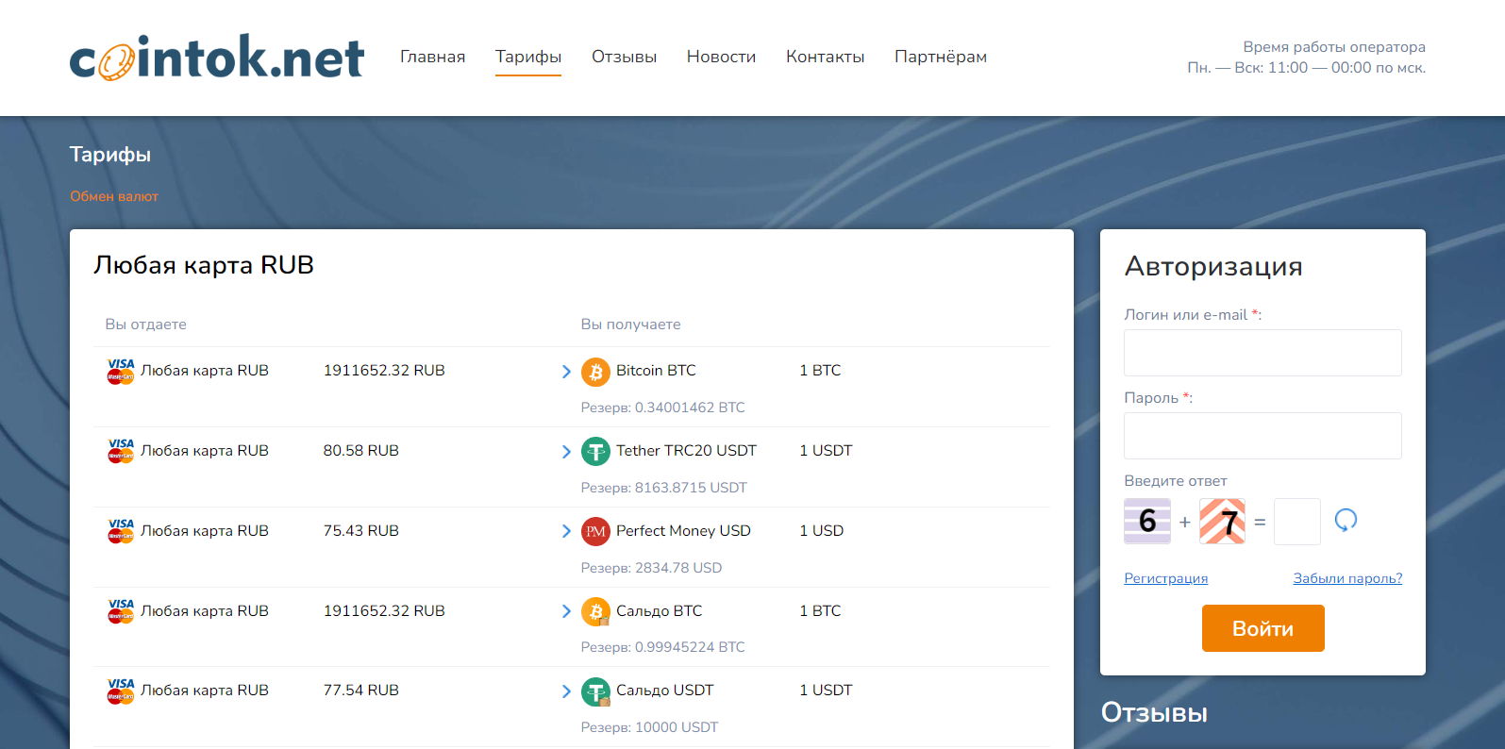Click the captcha image showing 6
This screenshot has height=749, width=1505.
click(x=1147, y=521)
